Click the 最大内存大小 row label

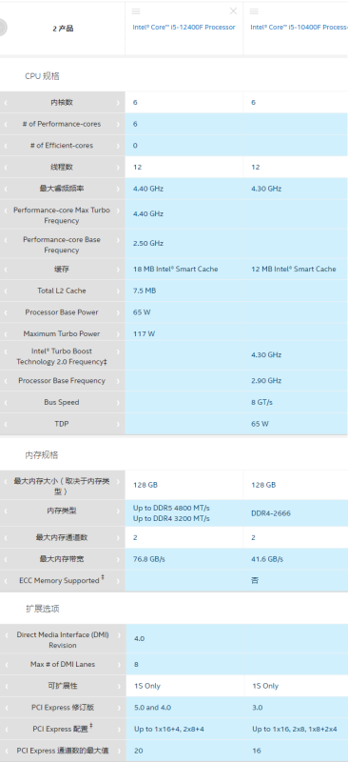tap(62, 486)
